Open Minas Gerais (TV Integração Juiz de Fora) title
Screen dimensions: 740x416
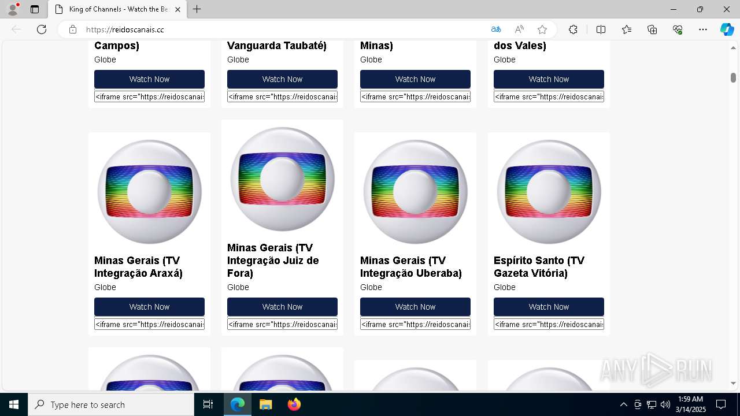273,261
